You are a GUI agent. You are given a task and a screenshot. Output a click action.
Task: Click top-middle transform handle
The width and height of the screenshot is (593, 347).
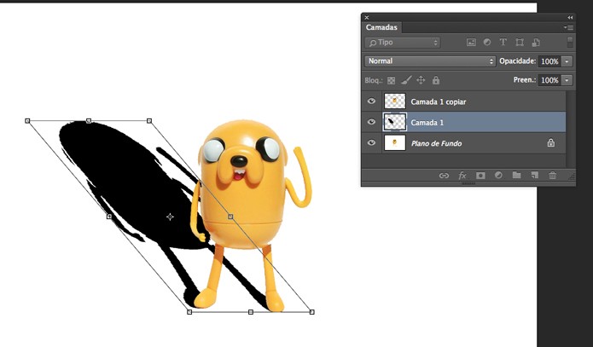pyautogui.click(x=89, y=120)
